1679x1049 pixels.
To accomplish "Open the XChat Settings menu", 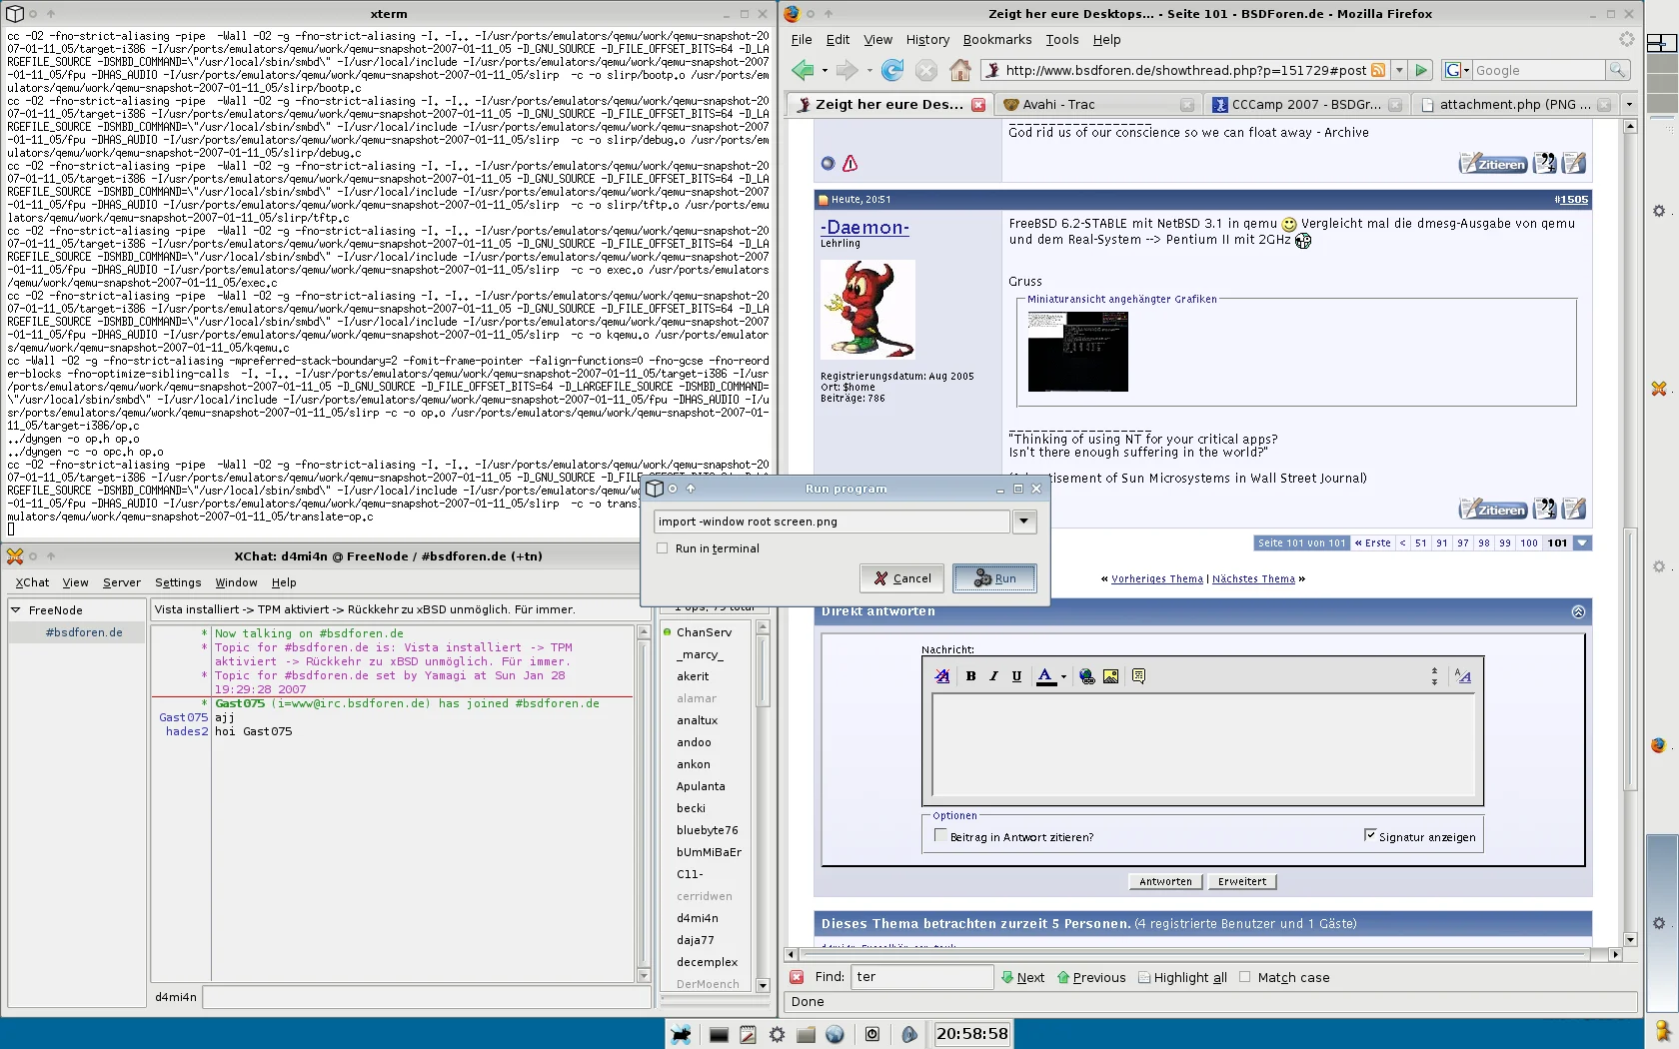I will pos(178,582).
